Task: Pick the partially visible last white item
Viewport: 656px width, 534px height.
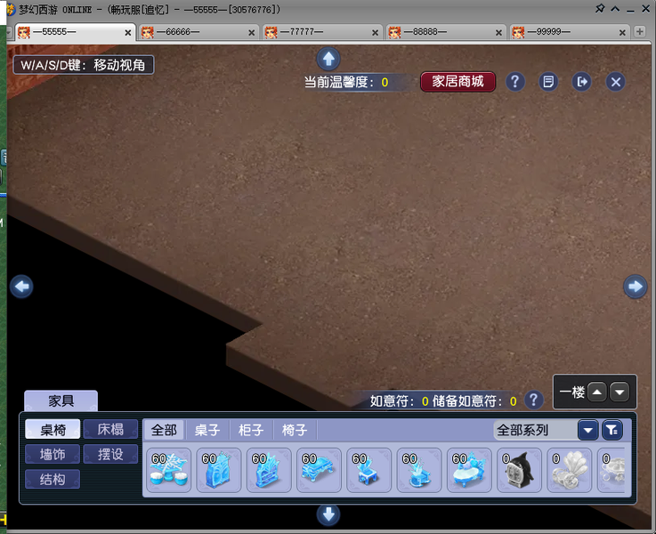Action: 611,471
